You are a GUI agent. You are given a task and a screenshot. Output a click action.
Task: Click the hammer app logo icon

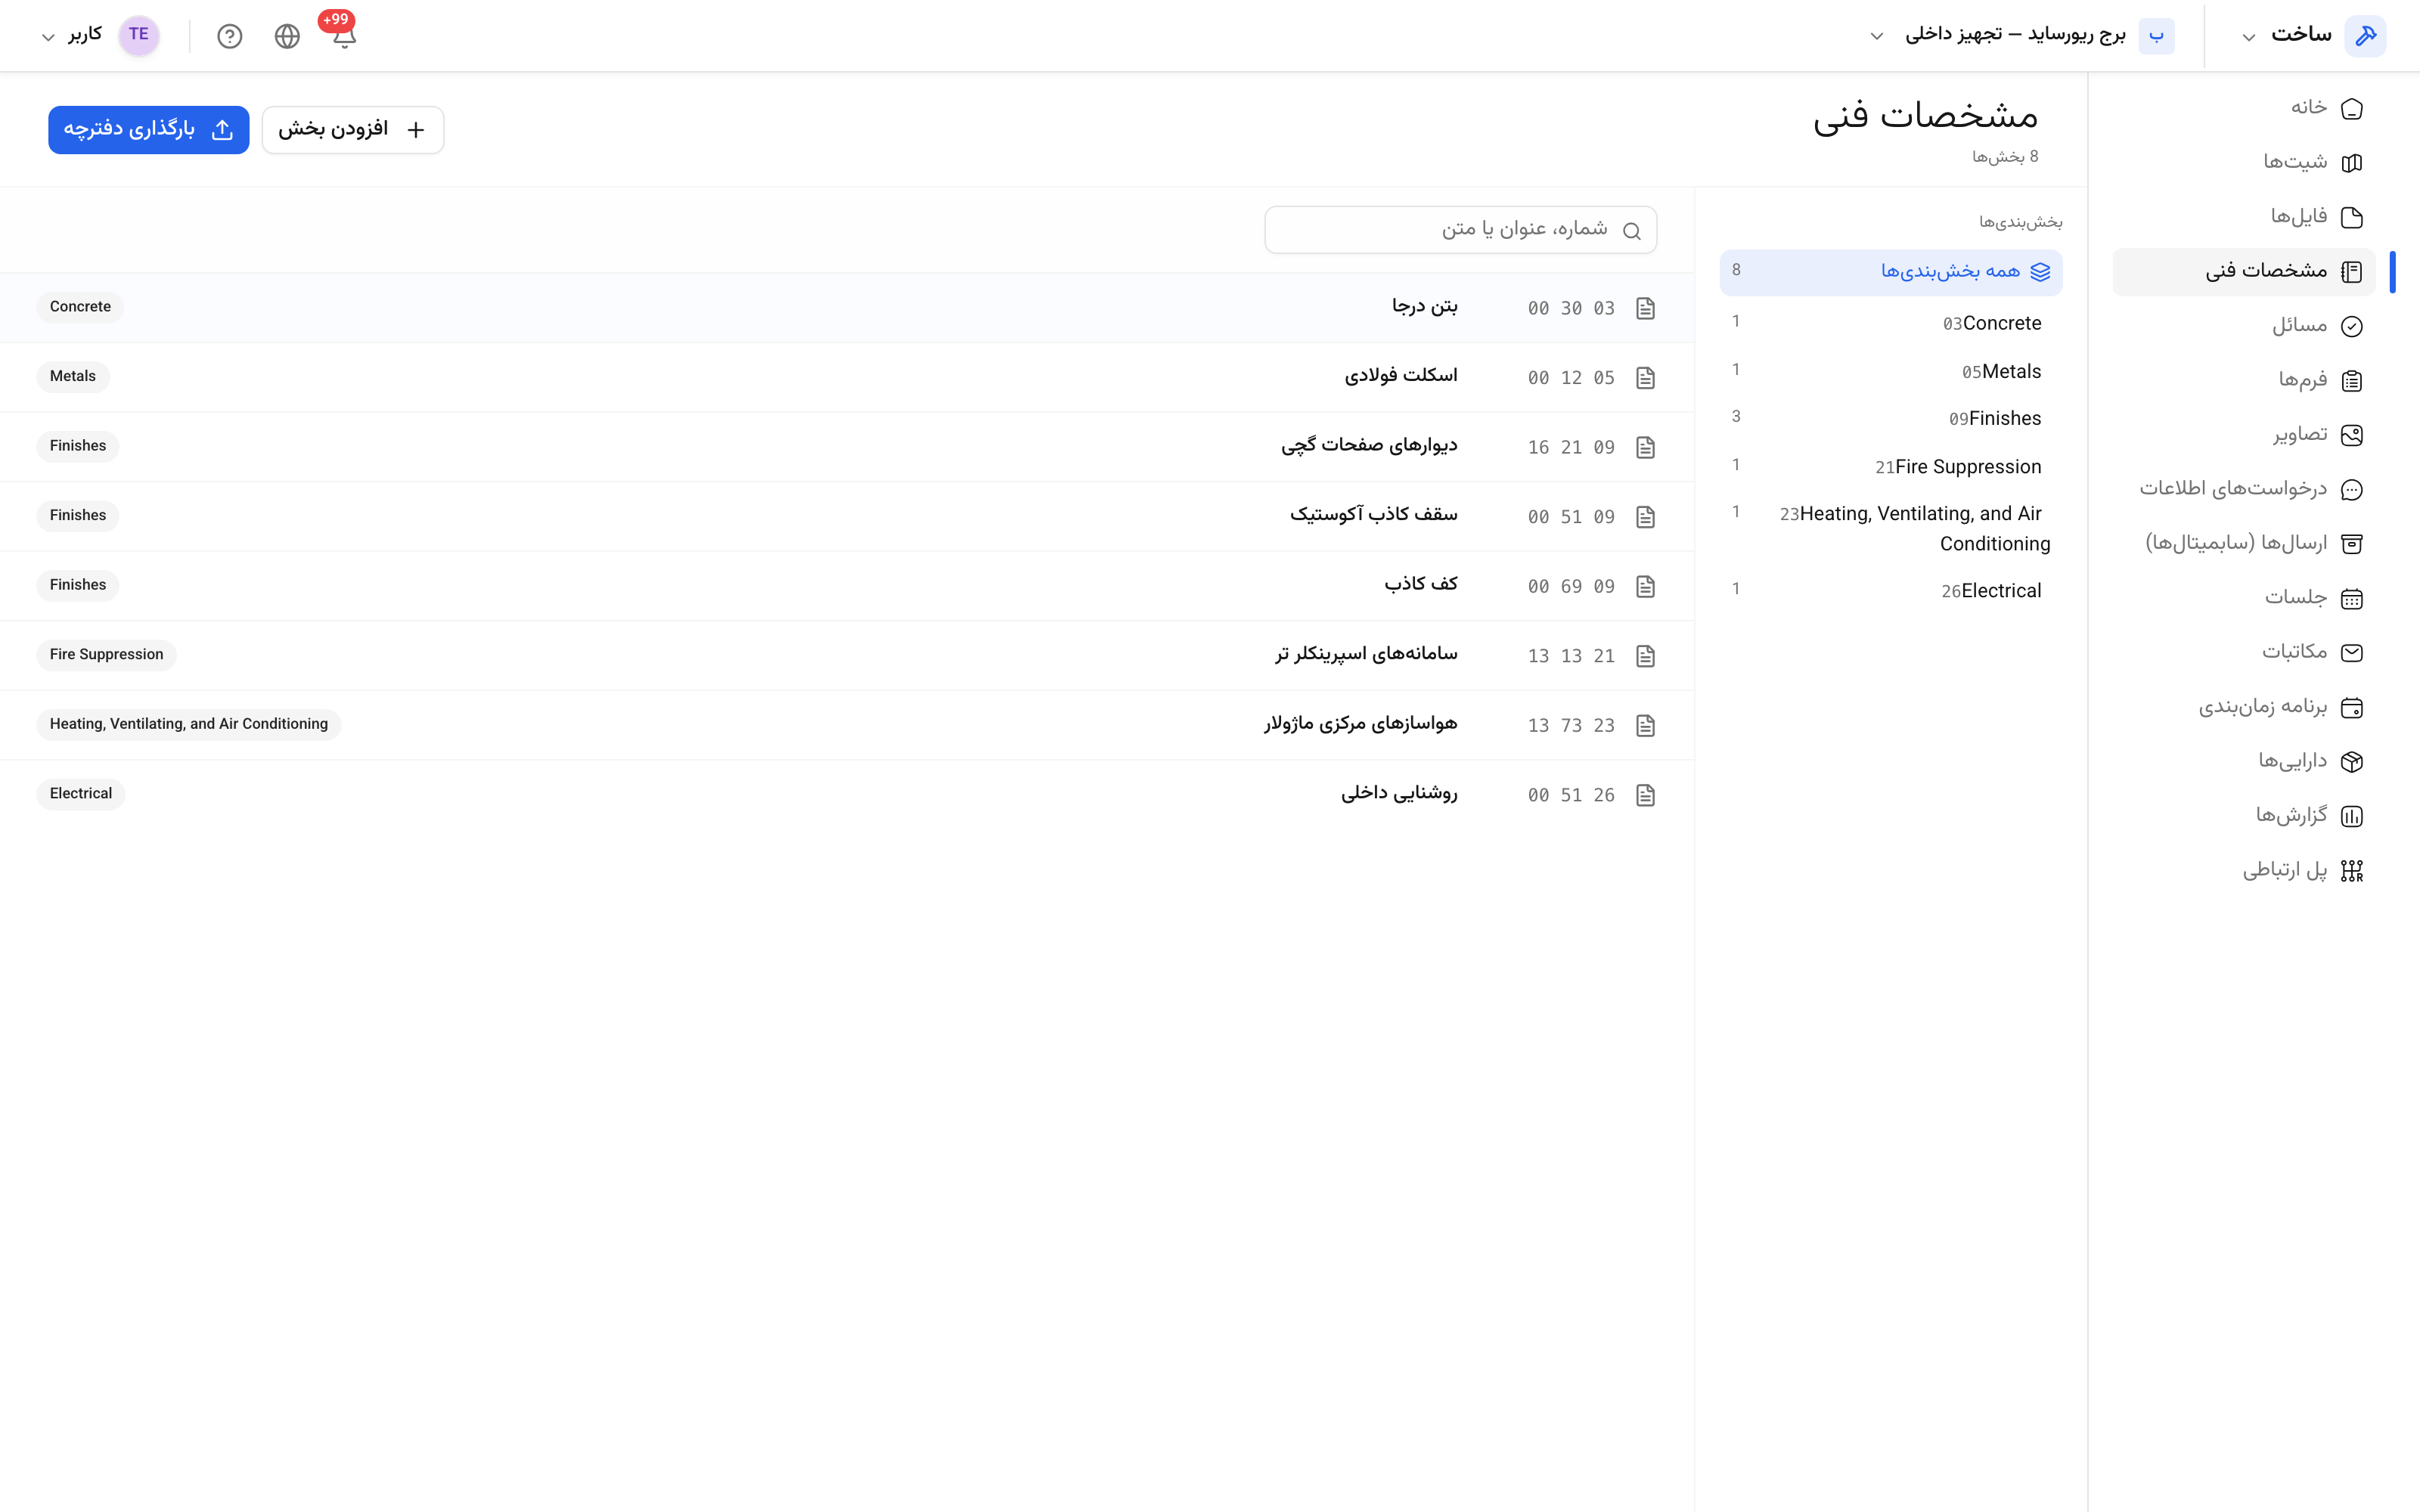coord(2365,35)
